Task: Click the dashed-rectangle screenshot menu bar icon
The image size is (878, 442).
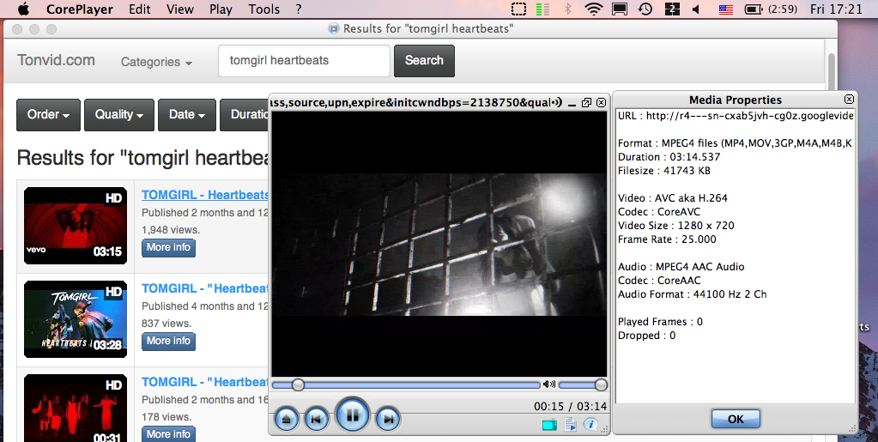Action: pos(519,9)
